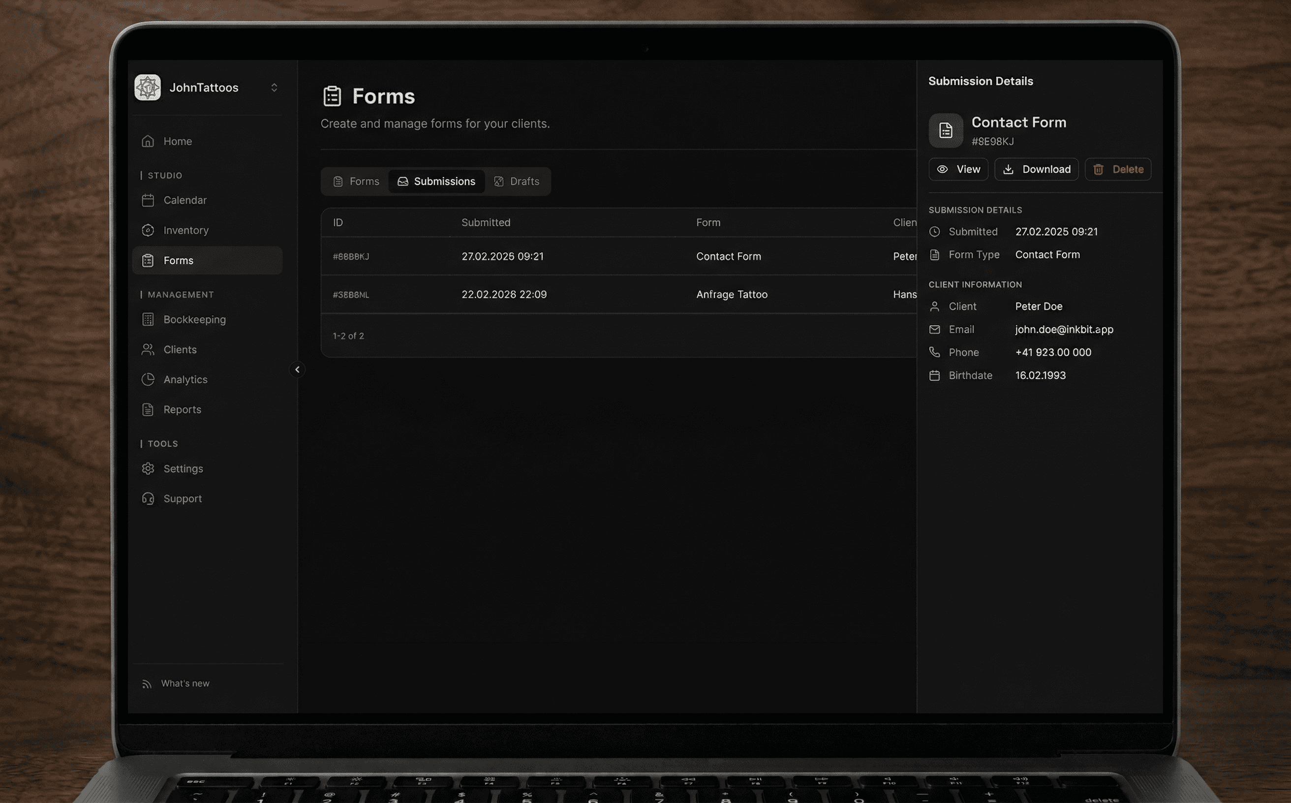
Task: Open Settings gear in Tools
Action: 148,469
